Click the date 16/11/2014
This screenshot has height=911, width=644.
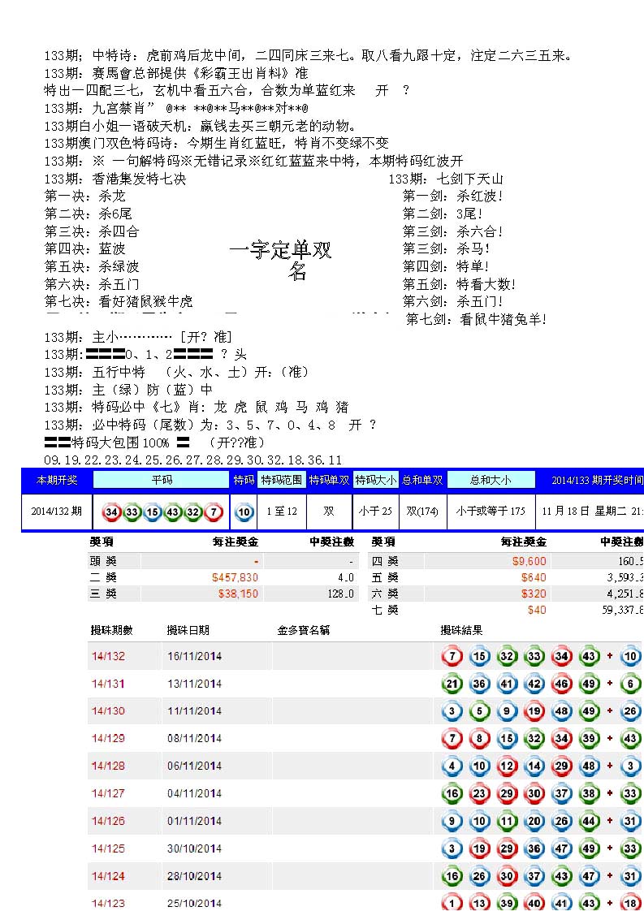(x=194, y=656)
